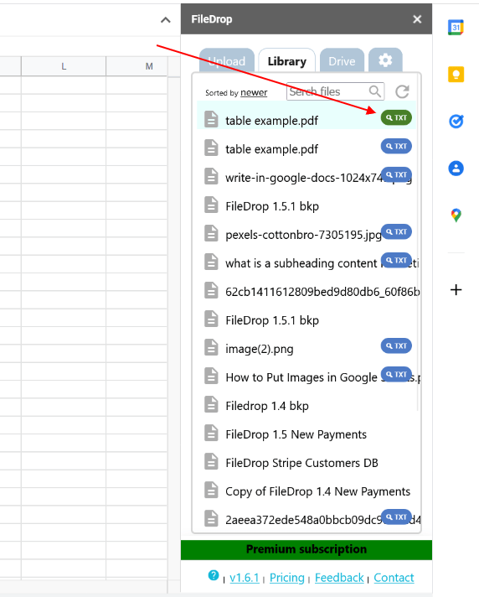Viewport: 479px width, 597px height.
Task: Click TXT badge on what is a subheading file
Action: click(396, 260)
